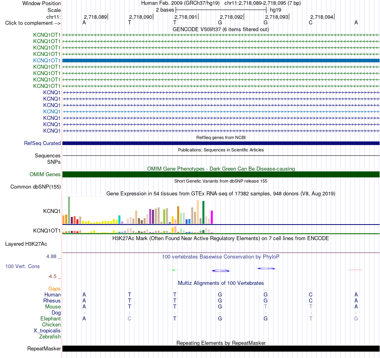Click the Common dbSNP(155) track label
The image size is (380, 358).
(x=36, y=187)
